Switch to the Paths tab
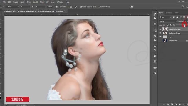 [x=177, y=13]
